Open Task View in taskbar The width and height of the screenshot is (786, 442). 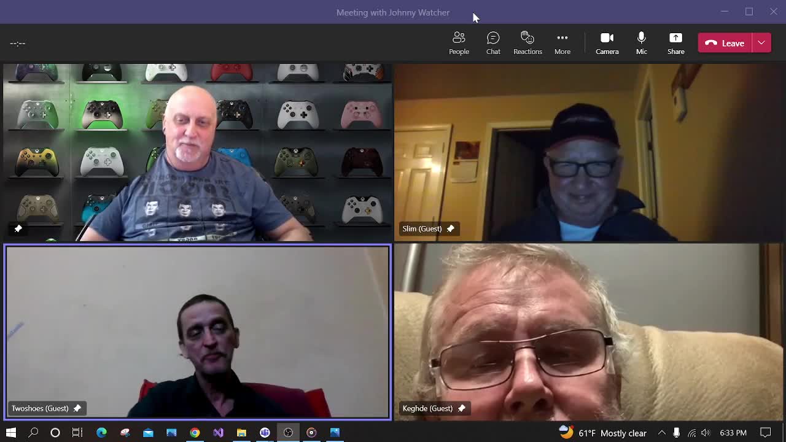point(77,433)
